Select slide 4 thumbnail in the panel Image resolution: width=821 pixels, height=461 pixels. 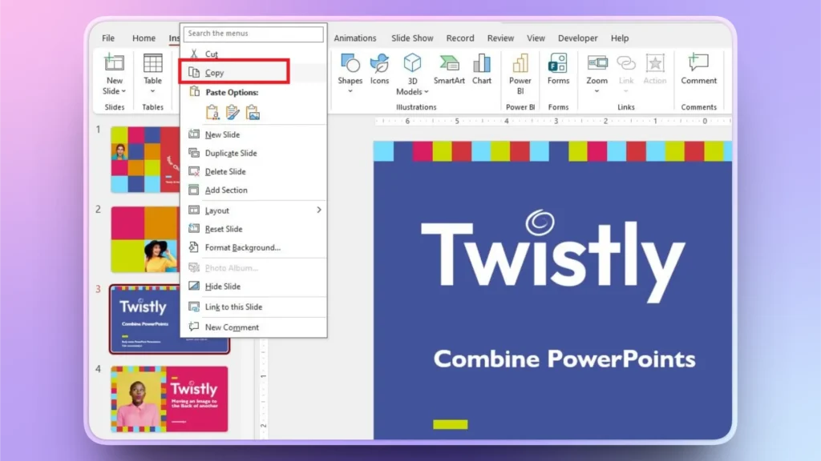click(x=169, y=399)
